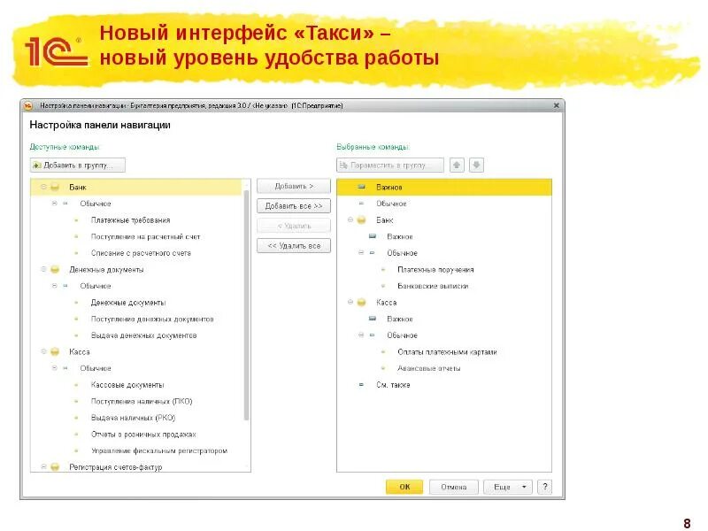
Task: Click the 1C icon in dialog title bar
Action: [28, 105]
